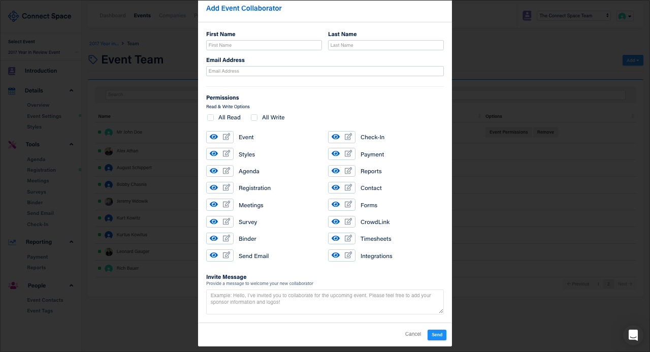Collapse the Tools sidebar section
650x352 pixels.
click(x=71, y=144)
